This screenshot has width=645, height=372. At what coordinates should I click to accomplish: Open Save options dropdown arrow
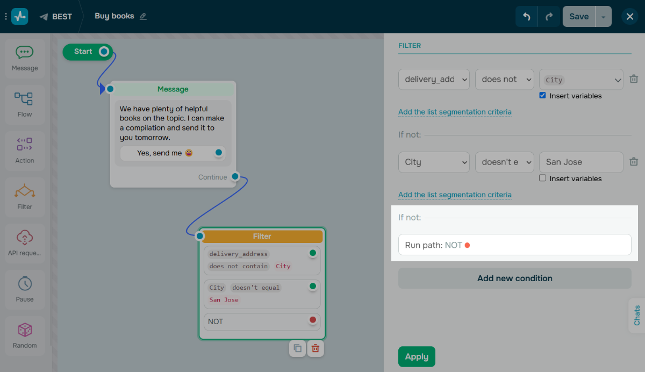(603, 17)
